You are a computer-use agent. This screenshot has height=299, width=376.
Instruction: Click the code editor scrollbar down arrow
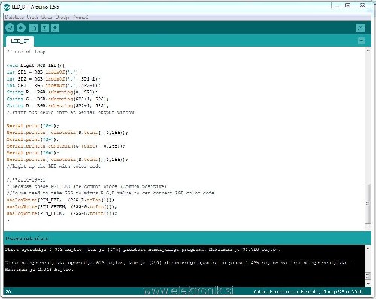click(368, 227)
